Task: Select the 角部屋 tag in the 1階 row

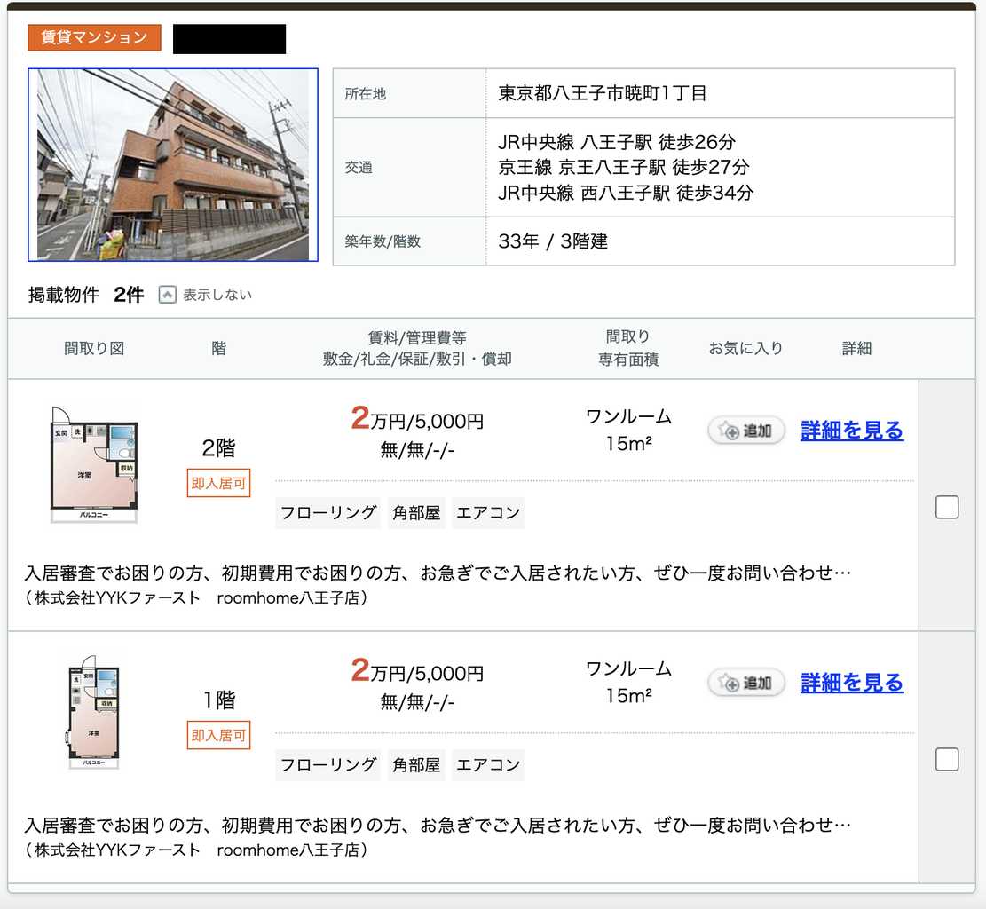Action: coord(416,765)
